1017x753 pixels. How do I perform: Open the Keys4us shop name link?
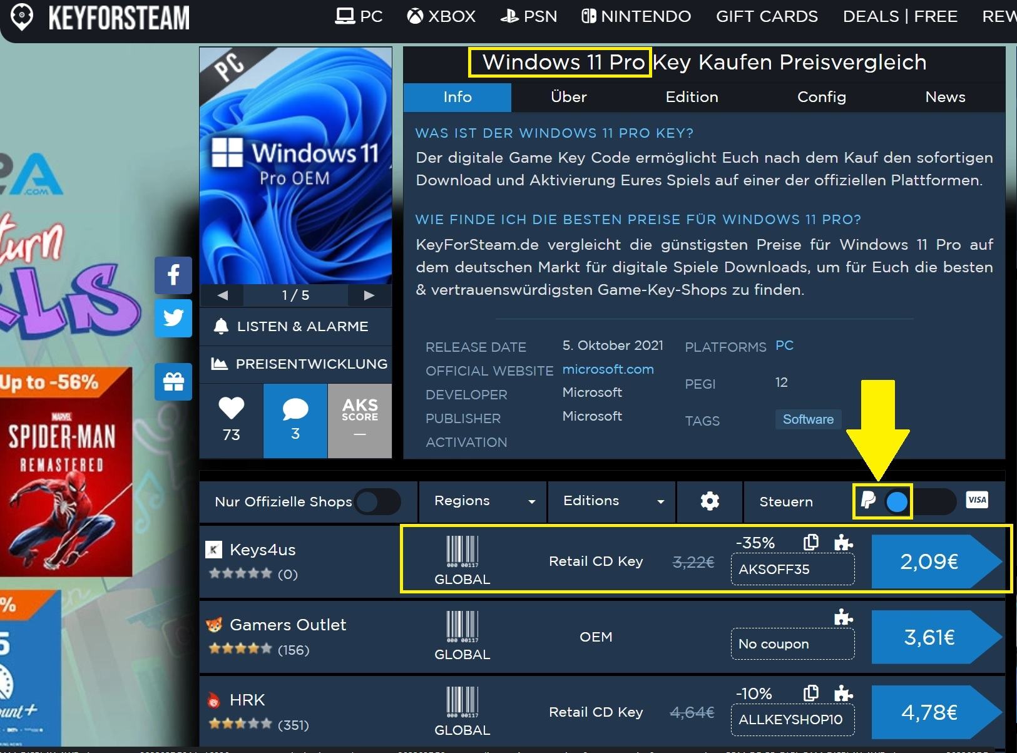point(263,550)
